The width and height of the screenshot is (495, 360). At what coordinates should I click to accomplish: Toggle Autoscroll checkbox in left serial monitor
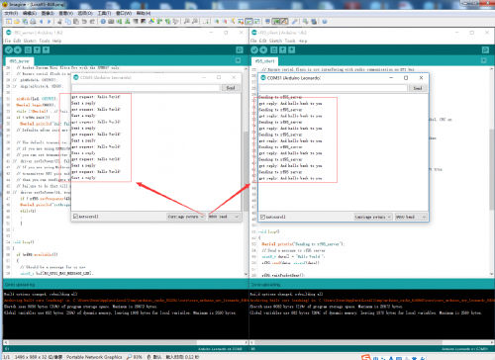click(75, 217)
